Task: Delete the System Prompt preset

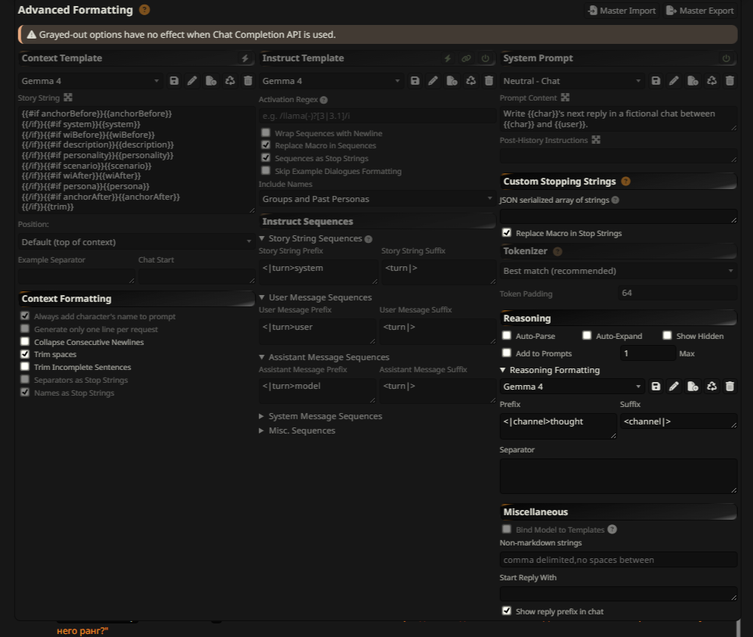Action: pyautogui.click(x=730, y=81)
